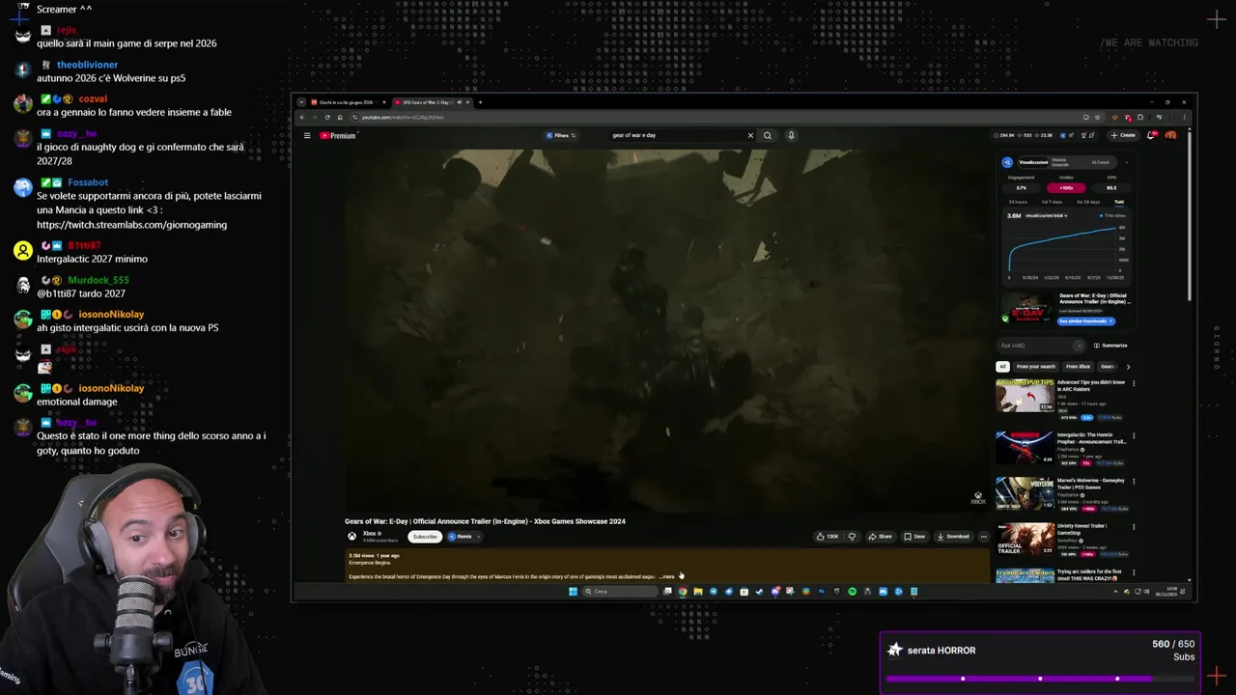Open the Intergalactic Heretic Prophet thumbnail
The width and height of the screenshot is (1236, 695).
(1025, 446)
